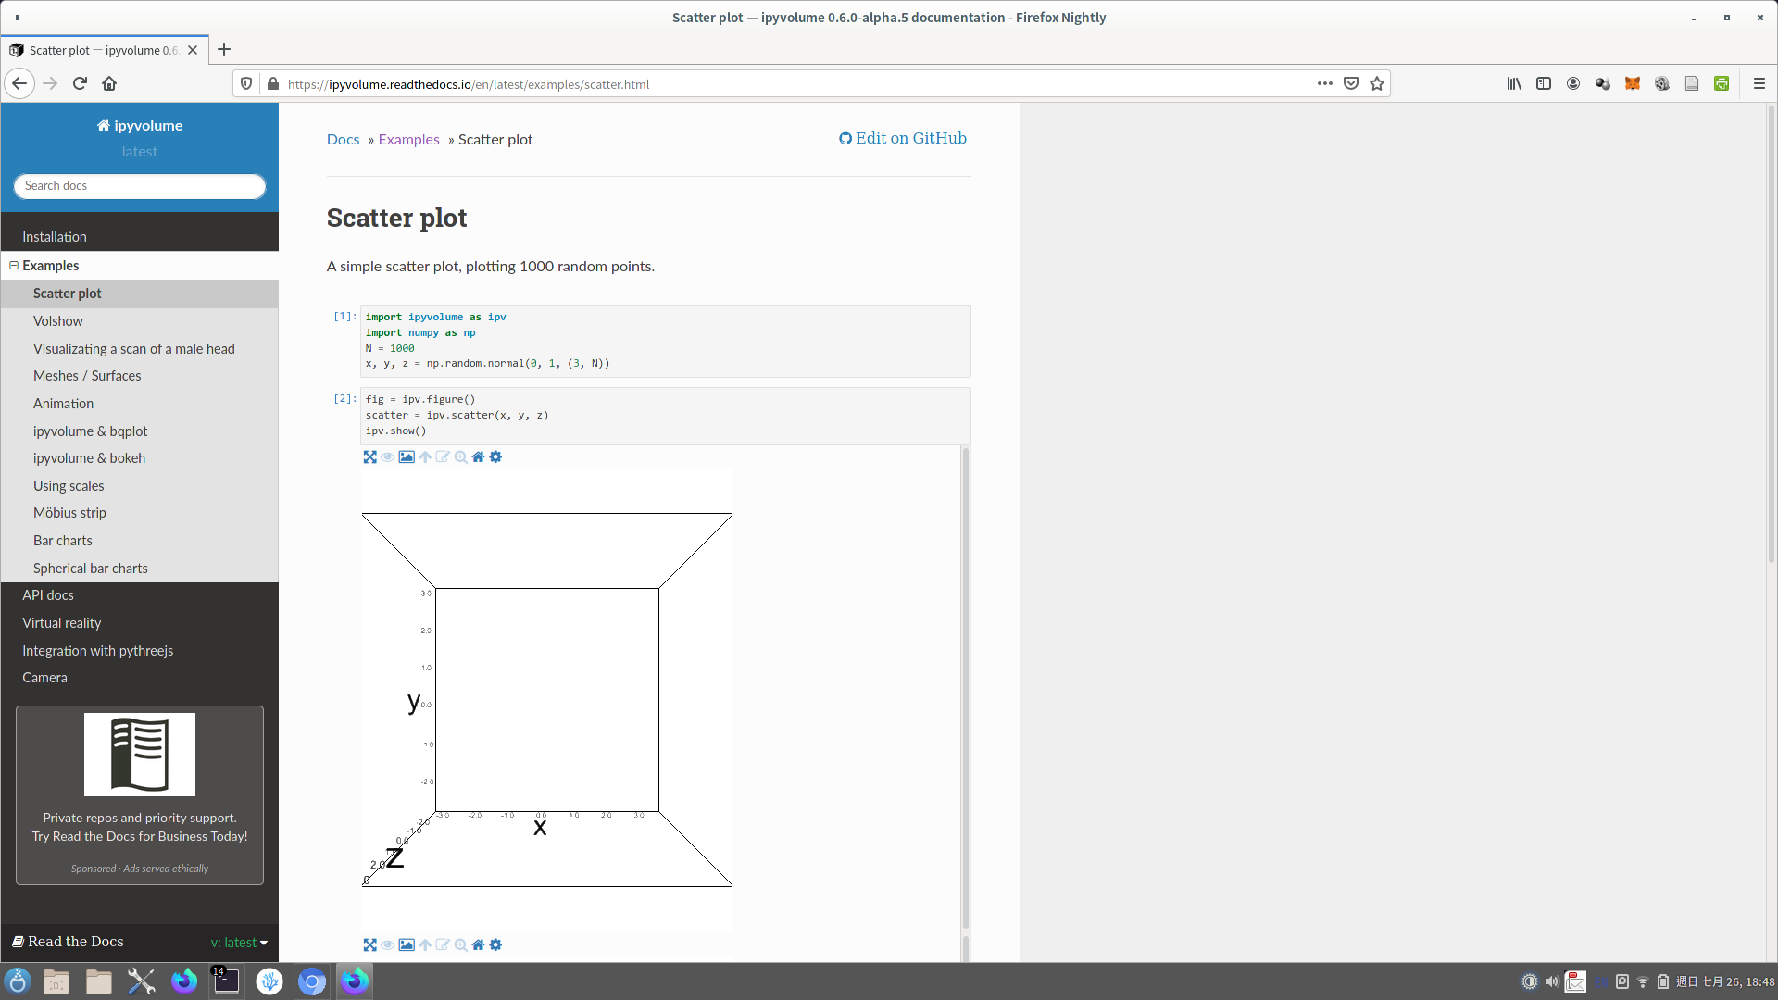Toggle the eye stereo view icon above the plot
The width and height of the screenshot is (1778, 1000).
pos(388,457)
